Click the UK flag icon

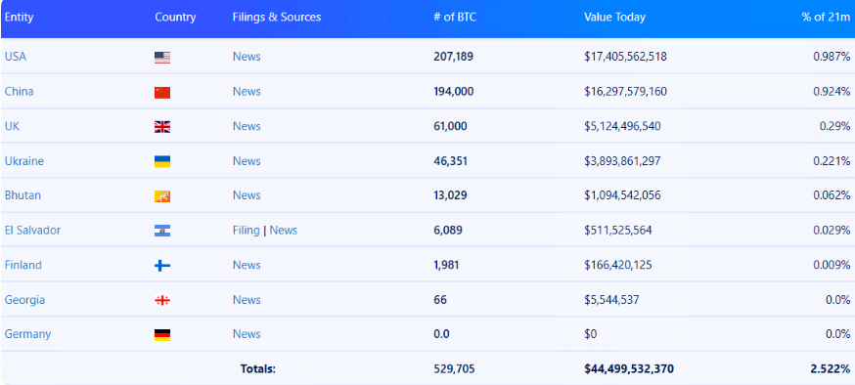(x=162, y=127)
